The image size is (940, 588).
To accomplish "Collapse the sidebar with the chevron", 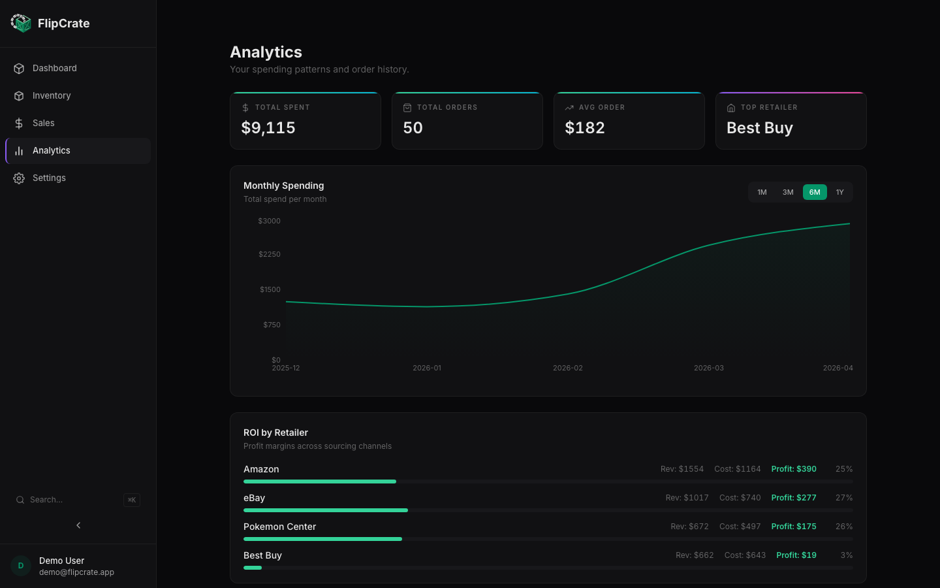I will point(78,525).
